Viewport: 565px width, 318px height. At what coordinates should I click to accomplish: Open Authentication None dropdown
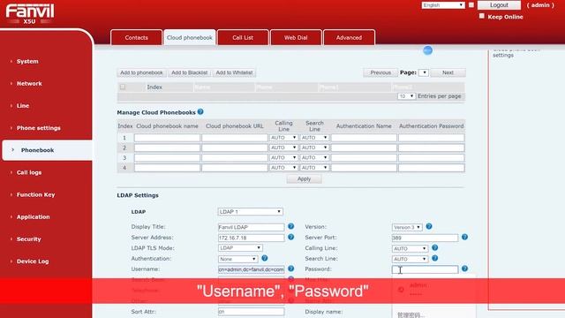coord(237,259)
